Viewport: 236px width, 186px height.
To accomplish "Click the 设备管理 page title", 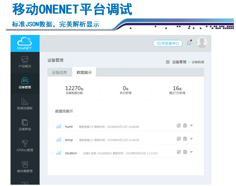I will (x=55, y=60).
